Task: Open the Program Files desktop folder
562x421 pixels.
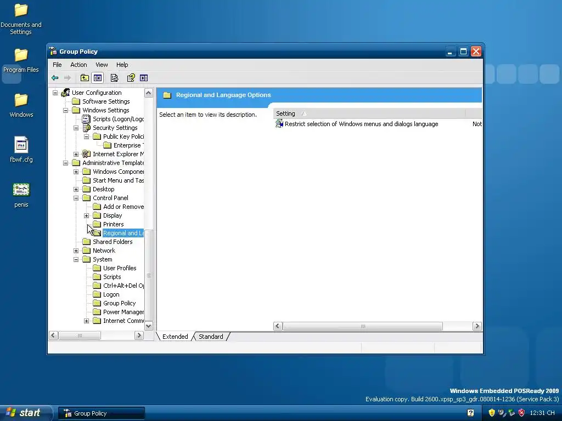Action: (x=21, y=60)
